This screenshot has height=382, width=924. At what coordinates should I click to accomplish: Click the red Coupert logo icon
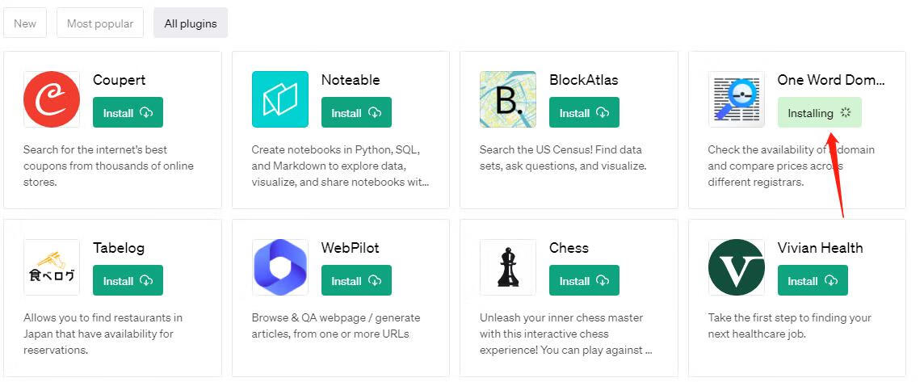point(52,99)
